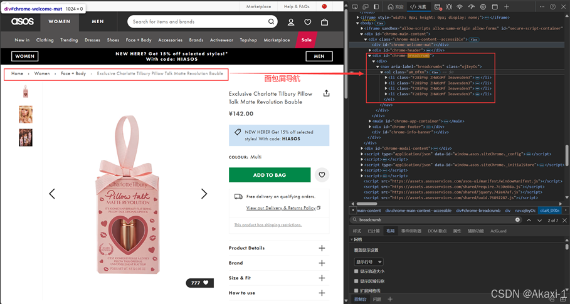Open the console panel icon with red badge
This screenshot has height=304, width=570.
[x=438, y=6]
